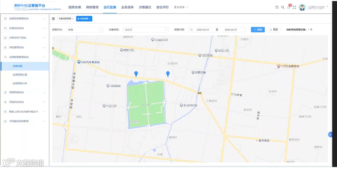Viewport: 337px width, 169px height.
Task: Click the user avatar picture
Action: 302,7
